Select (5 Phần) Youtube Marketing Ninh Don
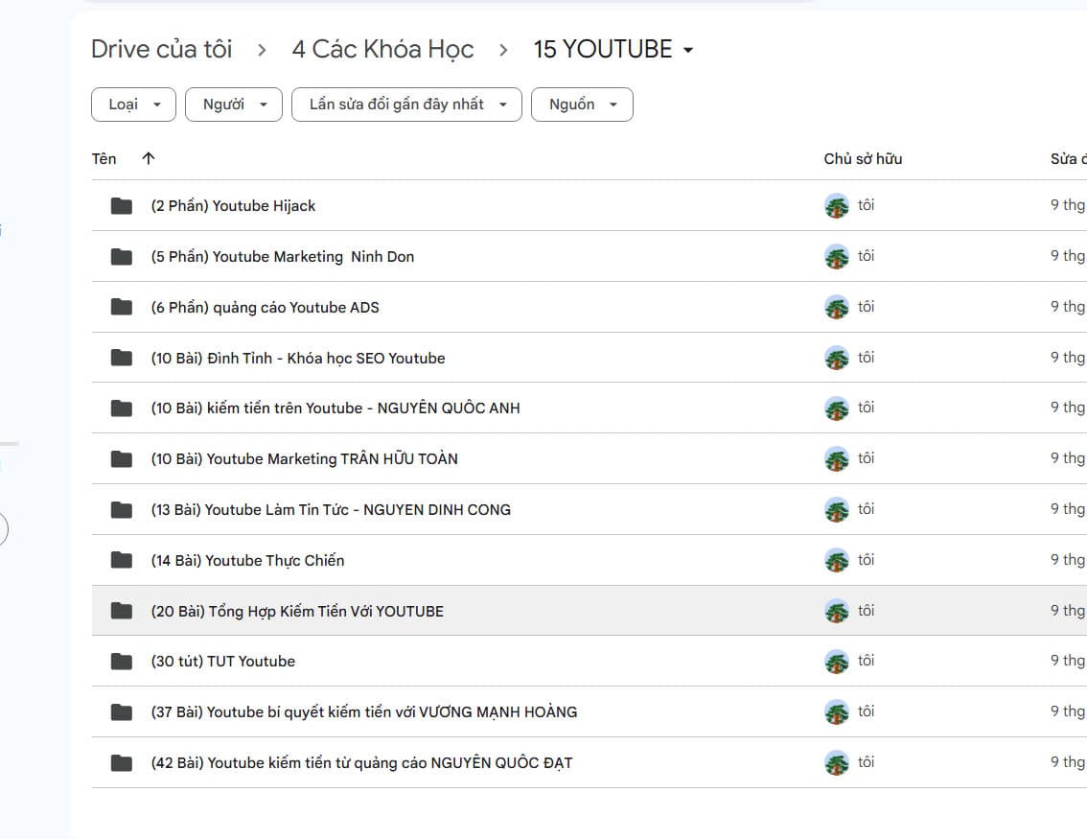 coord(282,257)
